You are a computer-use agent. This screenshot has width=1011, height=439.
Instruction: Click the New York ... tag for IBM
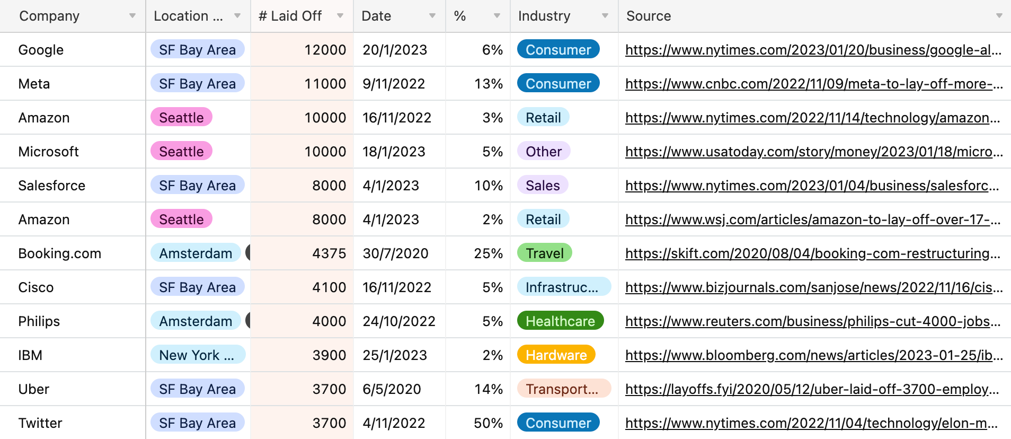click(198, 355)
